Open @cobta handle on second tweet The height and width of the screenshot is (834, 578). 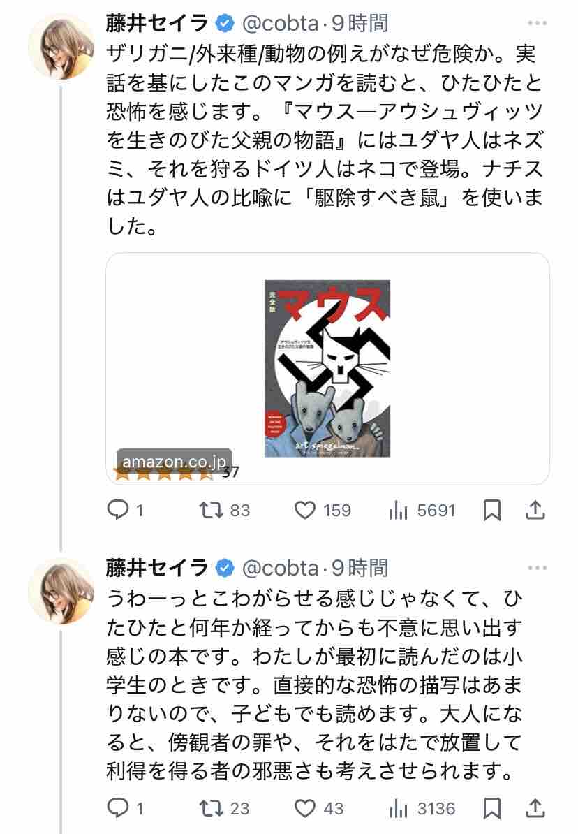pyautogui.click(x=279, y=568)
